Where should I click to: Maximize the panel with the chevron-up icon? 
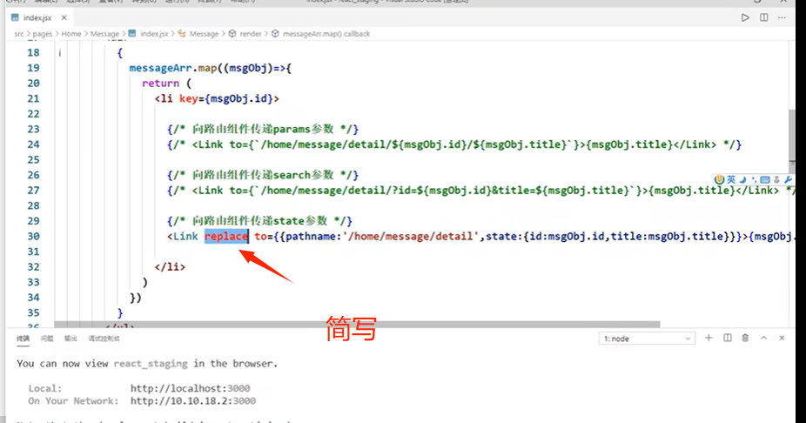click(x=764, y=338)
